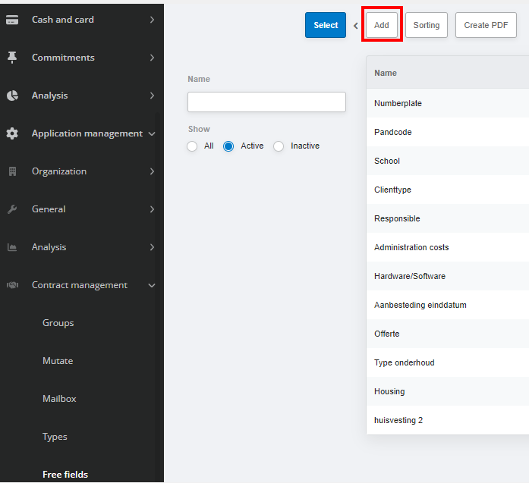Click the Commitments pushpin icon
Image resolution: width=529 pixels, height=483 pixels.
[12, 58]
